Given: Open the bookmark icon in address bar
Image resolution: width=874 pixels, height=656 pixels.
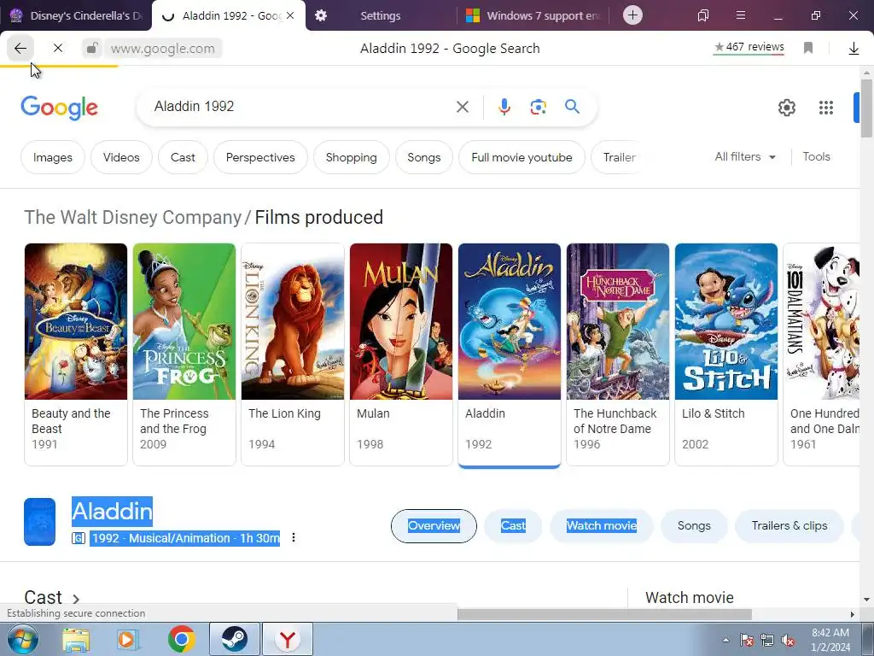Looking at the screenshot, I should click(808, 48).
